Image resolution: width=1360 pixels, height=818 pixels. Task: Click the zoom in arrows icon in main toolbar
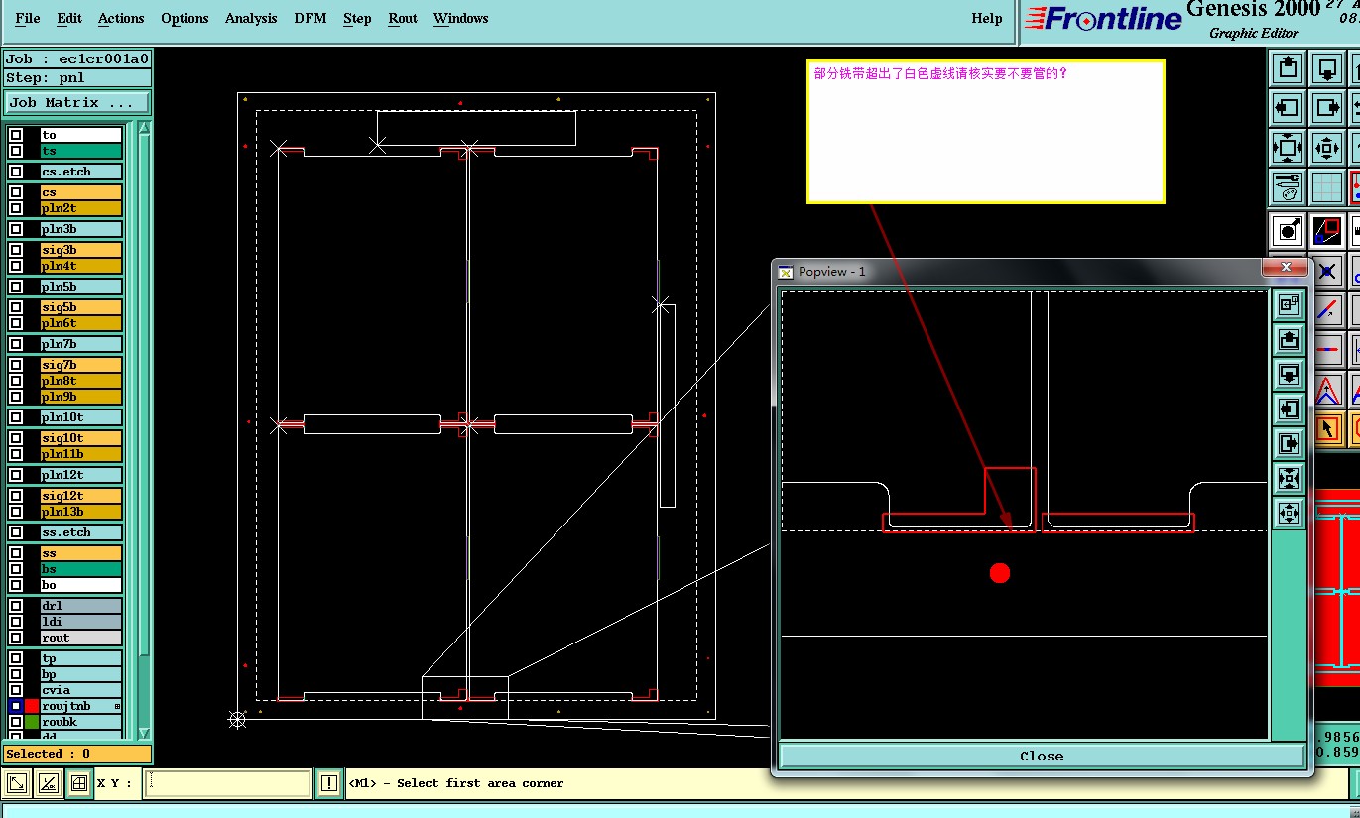click(1288, 148)
